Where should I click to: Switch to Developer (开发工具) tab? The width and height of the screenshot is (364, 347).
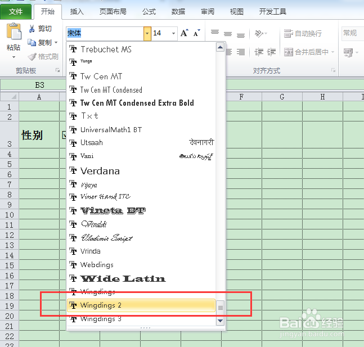(272, 12)
